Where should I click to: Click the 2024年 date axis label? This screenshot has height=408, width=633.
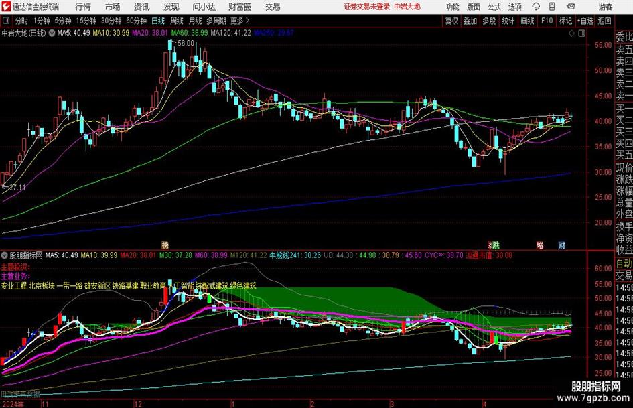pyautogui.click(x=13, y=404)
